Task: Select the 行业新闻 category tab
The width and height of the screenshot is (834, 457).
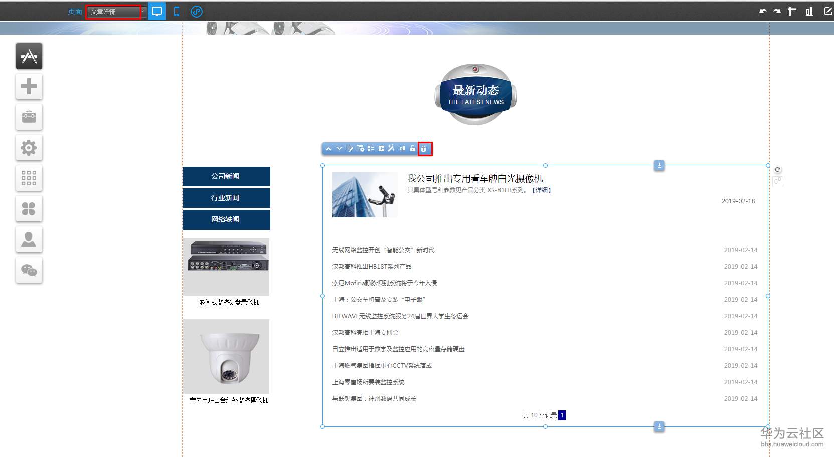Action: [x=226, y=198]
